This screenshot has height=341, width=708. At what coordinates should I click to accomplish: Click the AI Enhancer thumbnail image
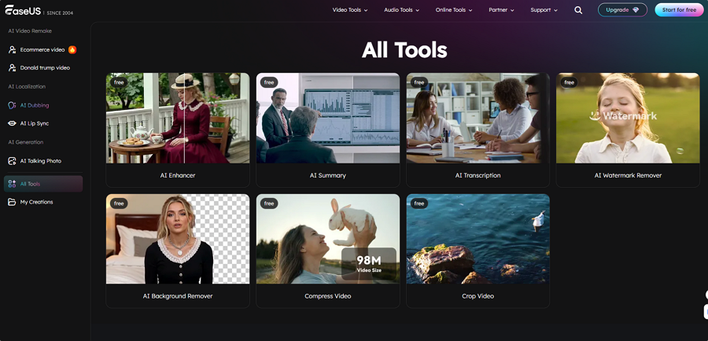pyautogui.click(x=178, y=118)
